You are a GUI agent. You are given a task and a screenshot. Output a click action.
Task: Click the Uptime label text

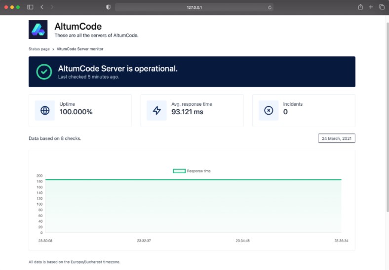click(x=67, y=104)
